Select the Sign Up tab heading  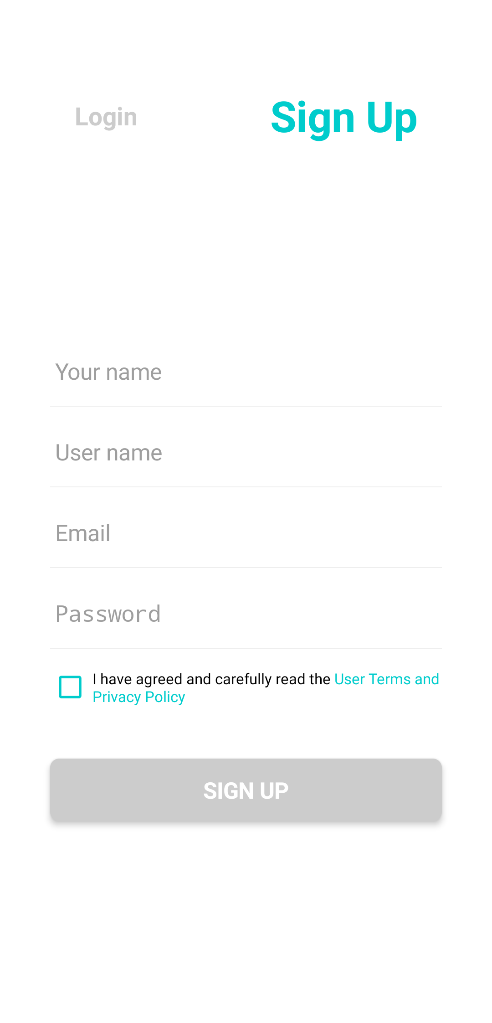coord(343,118)
